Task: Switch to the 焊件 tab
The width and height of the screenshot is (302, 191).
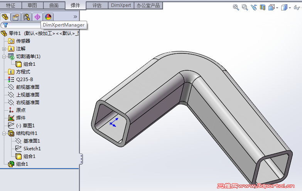Action: click(75, 5)
